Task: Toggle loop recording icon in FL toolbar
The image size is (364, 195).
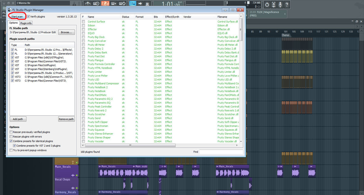Action: pos(123,4)
